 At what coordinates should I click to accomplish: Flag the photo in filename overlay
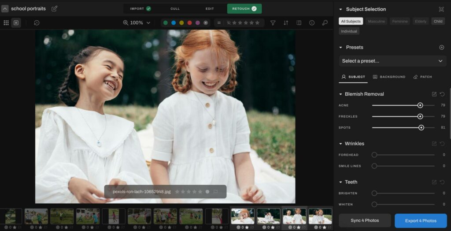pos(215,191)
